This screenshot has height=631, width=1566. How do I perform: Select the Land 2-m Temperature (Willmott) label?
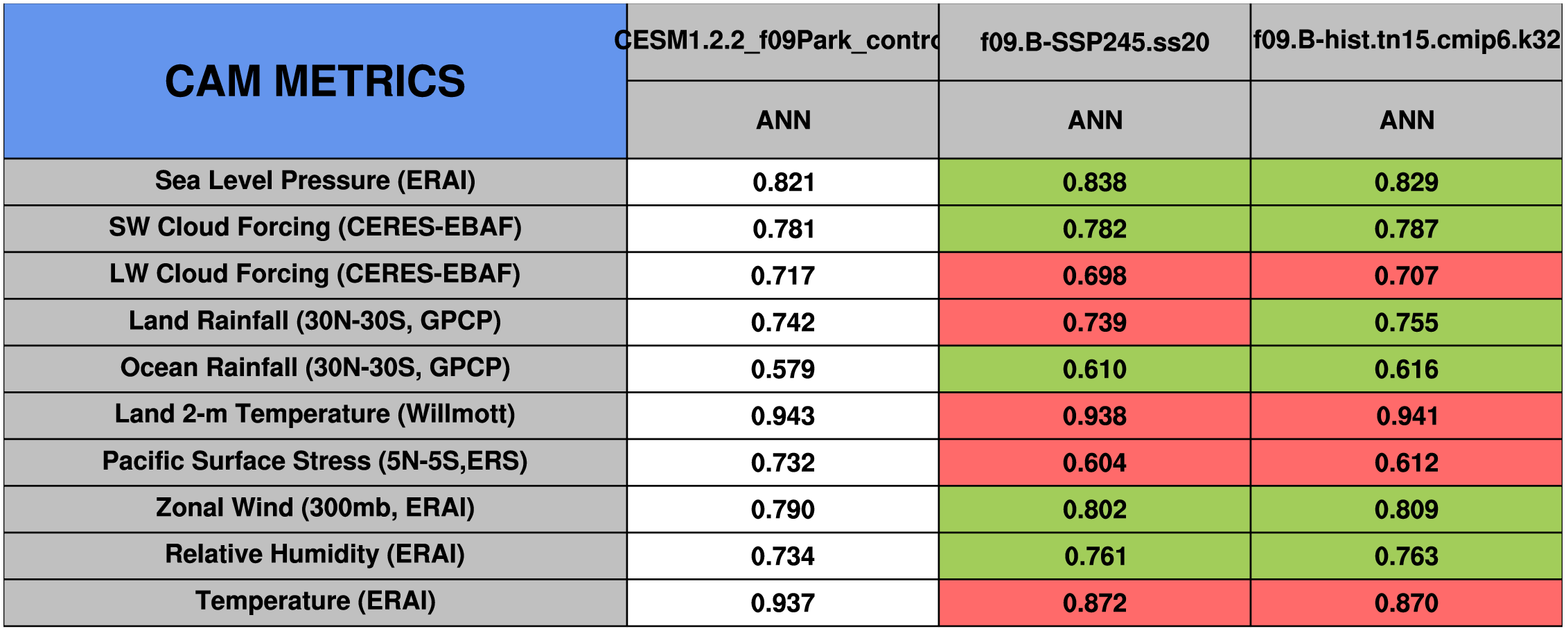coord(315,415)
